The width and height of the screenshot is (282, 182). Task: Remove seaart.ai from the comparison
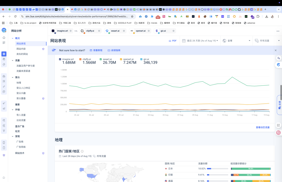pyautogui.click(x=124, y=31)
